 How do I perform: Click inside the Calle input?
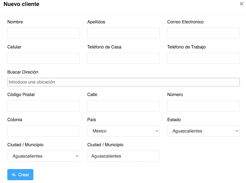click(x=123, y=106)
